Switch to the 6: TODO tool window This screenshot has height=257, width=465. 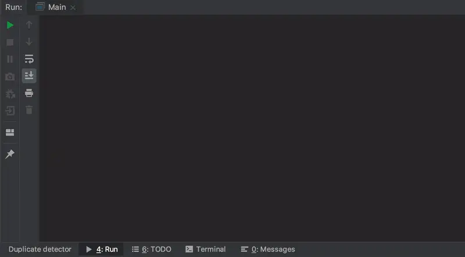[152, 249]
